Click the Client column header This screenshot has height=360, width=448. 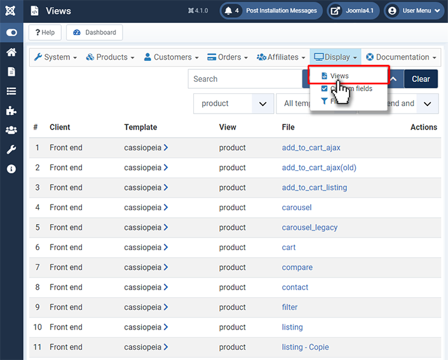pos(60,128)
